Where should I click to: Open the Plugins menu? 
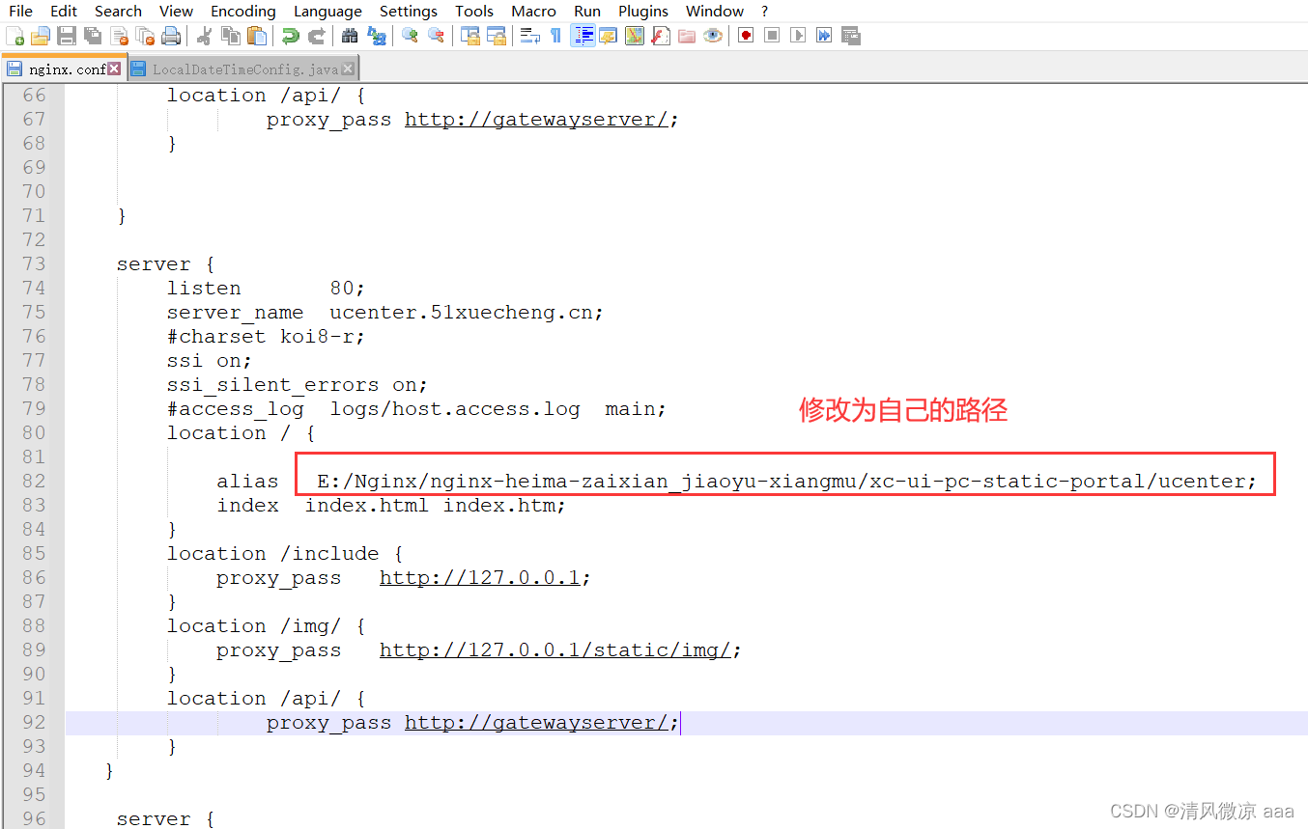coord(643,12)
